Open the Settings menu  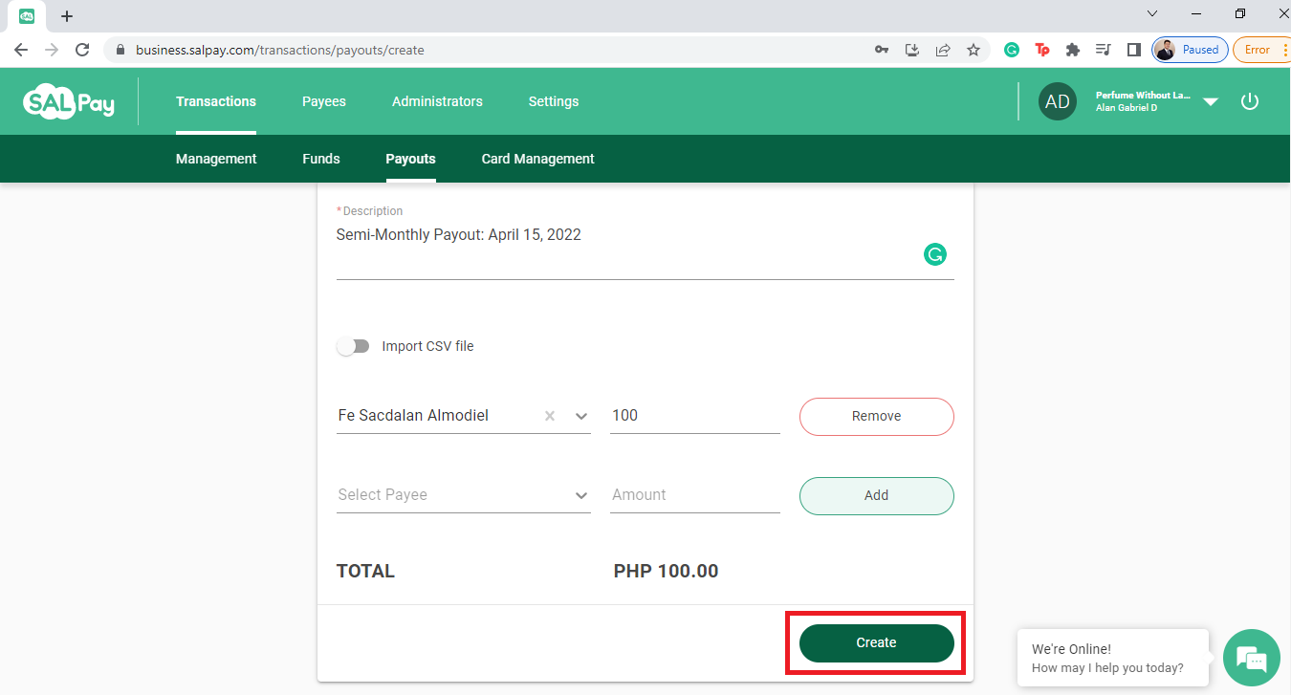pos(554,101)
